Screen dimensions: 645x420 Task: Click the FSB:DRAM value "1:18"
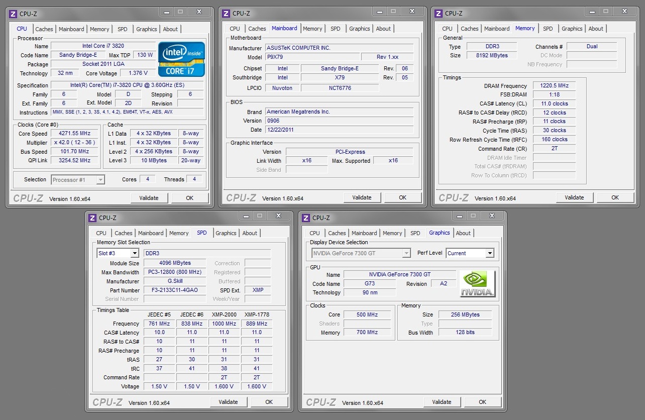[x=554, y=95]
